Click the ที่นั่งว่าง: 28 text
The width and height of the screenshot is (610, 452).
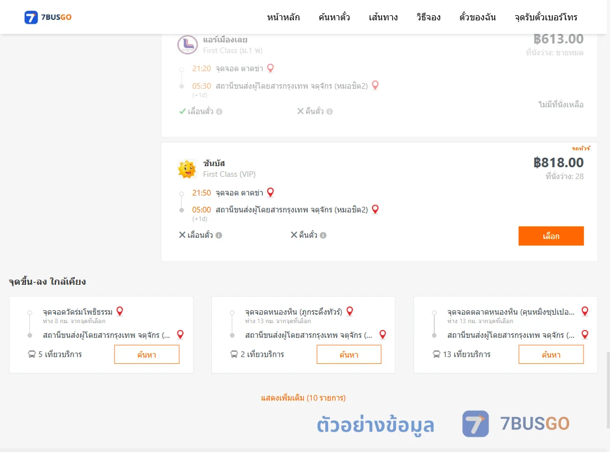point(564,176)
